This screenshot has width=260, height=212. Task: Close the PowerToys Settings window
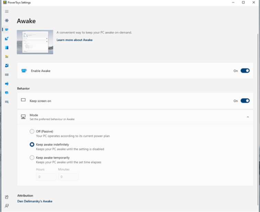(254, 2)
